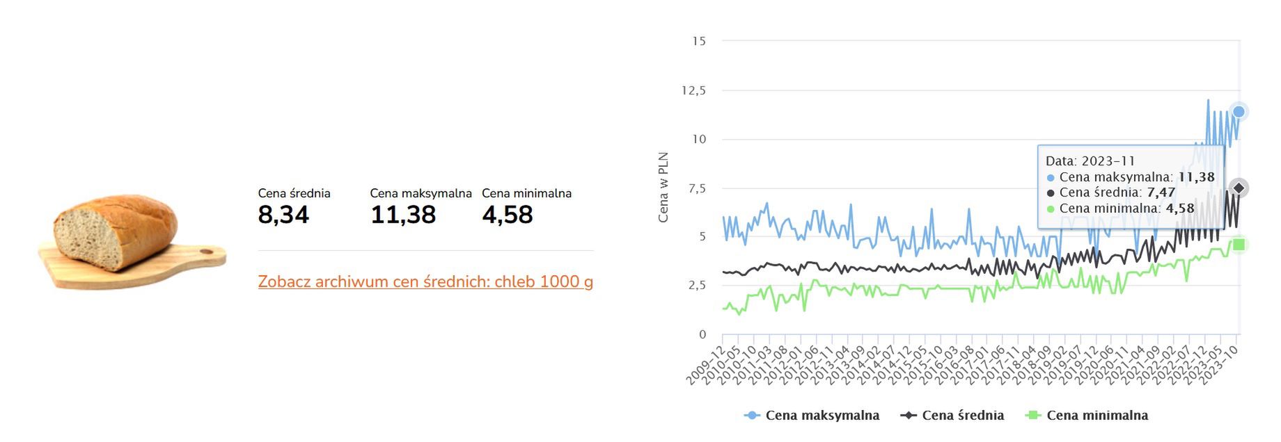Click the green bullet in the tooltip
Screen dimensions: 1281x442
tap(1051, 208)
